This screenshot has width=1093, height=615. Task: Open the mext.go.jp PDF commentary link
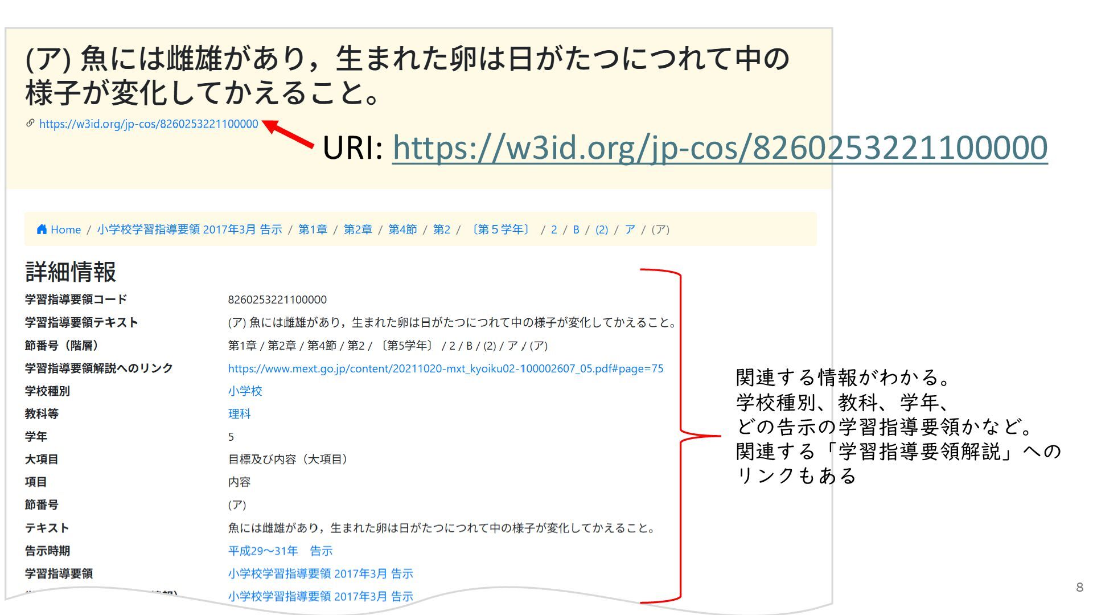pyautogui.click(x=446, y=368)
